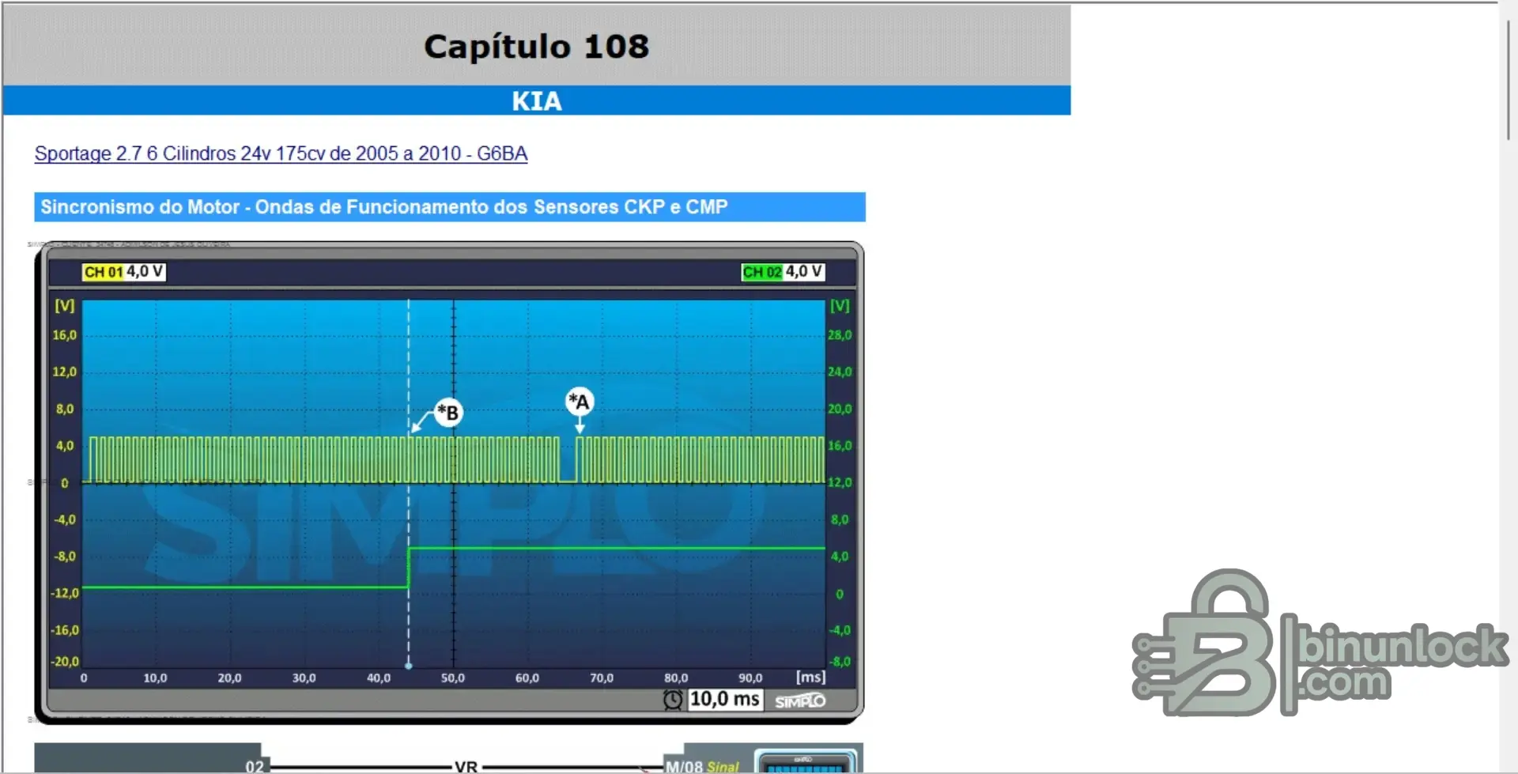The image size is (1518, 774).
Task: Click the VR label in the wiring diagram
Action: [466, 767]
